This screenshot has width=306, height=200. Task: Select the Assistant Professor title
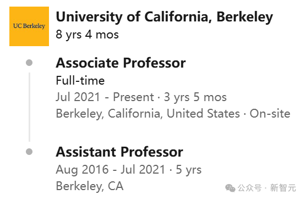tap(119, 152)
